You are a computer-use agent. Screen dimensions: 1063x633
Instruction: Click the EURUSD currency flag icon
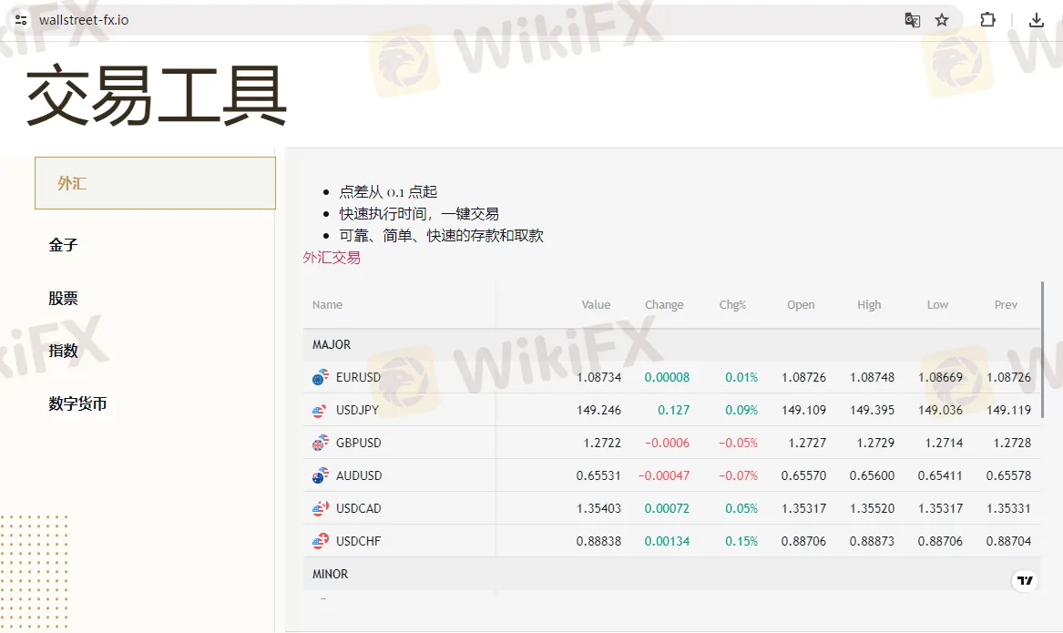pos(320,377)
